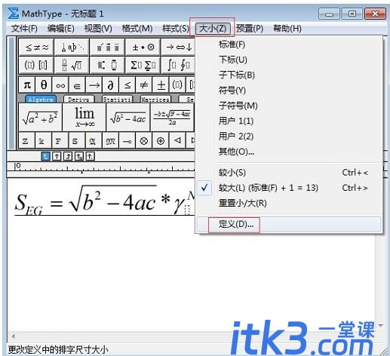
Task: Select 重置小/大(R) reset option
Action: (x=288, y=203)
